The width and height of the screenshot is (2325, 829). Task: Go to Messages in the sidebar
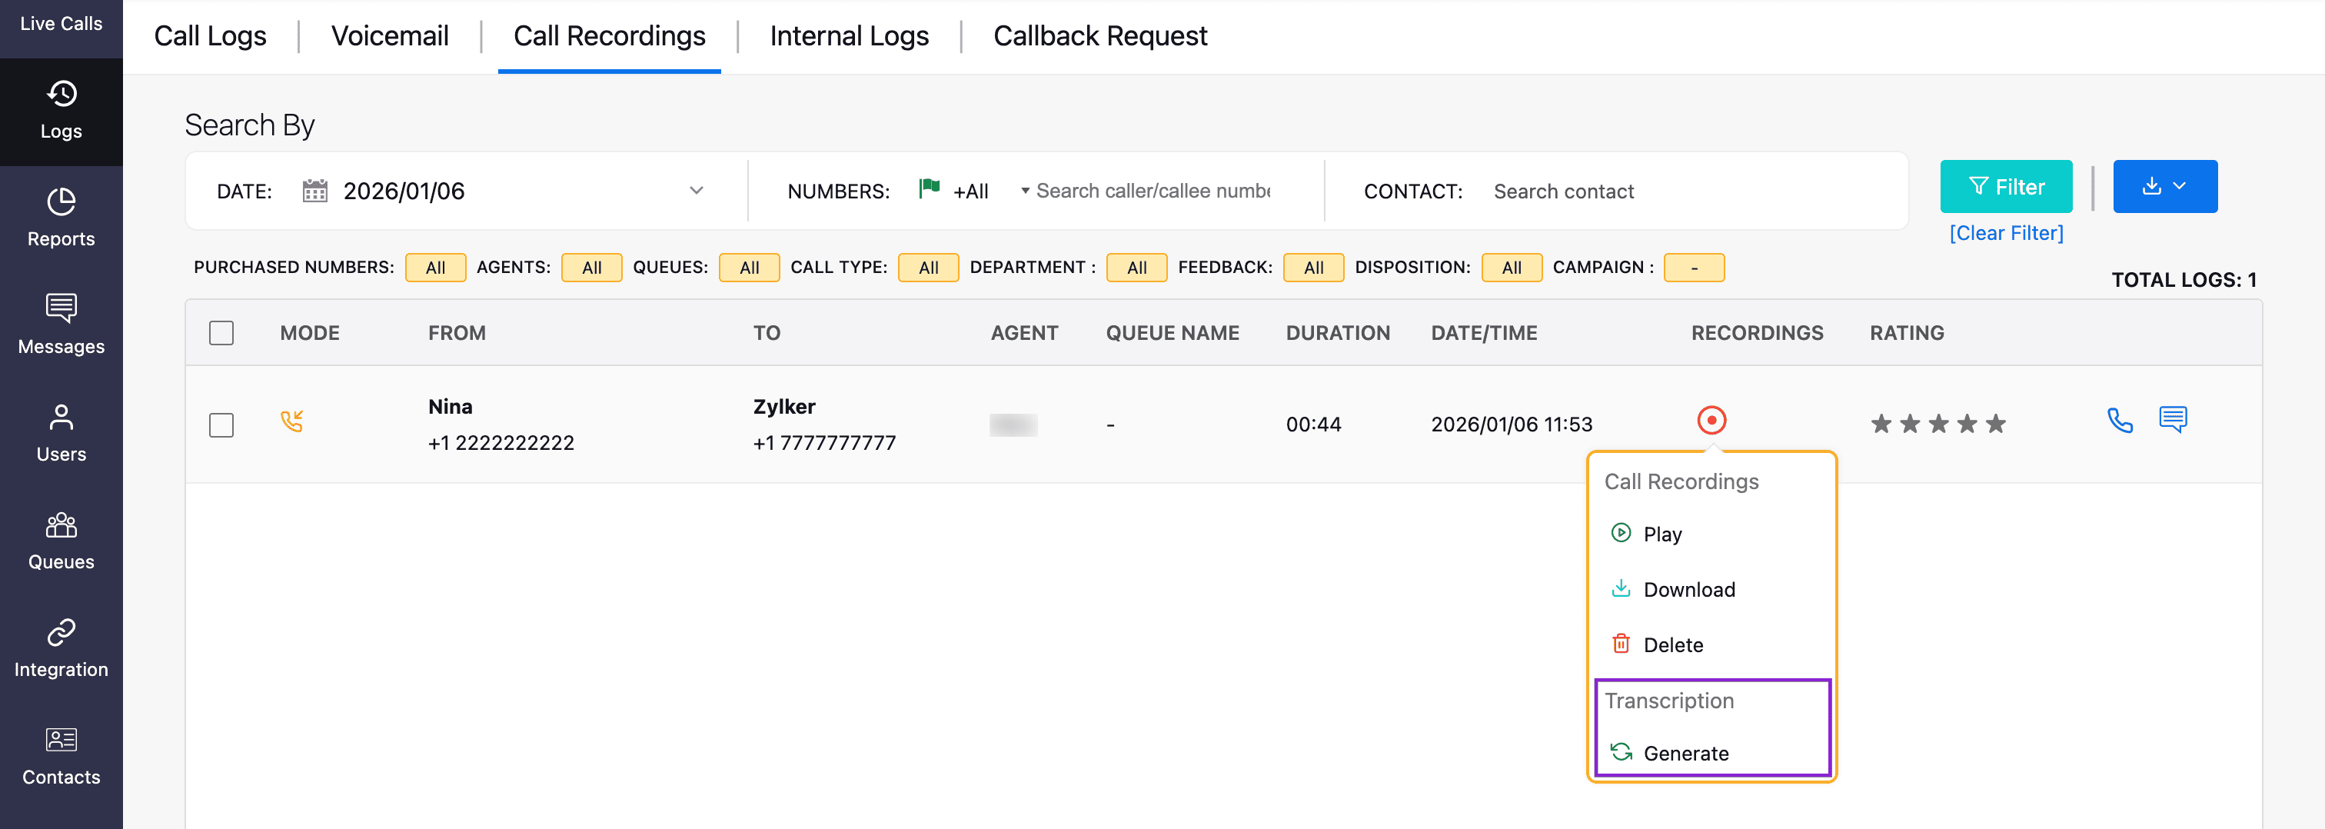point(62,325)
